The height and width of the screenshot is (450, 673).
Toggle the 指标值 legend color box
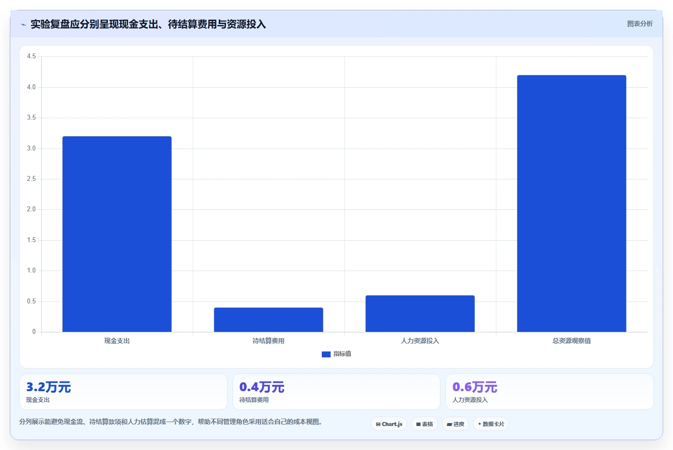point(326,354)
